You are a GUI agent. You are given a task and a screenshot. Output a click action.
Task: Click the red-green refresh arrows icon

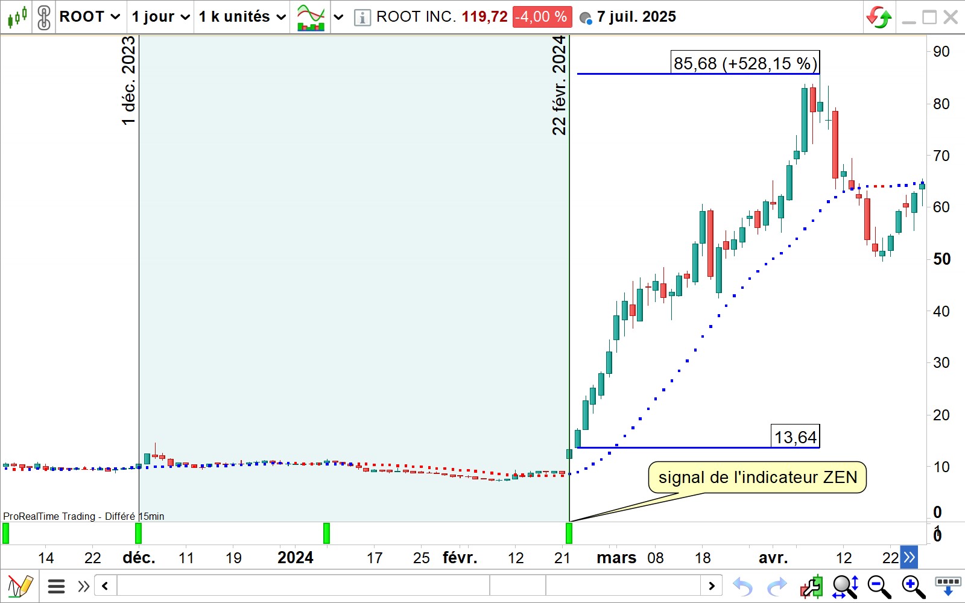pos(879,17)
